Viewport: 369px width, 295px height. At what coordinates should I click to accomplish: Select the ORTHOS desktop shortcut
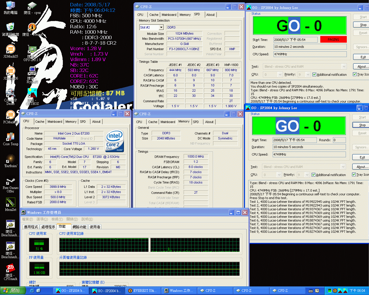point(32,97)
